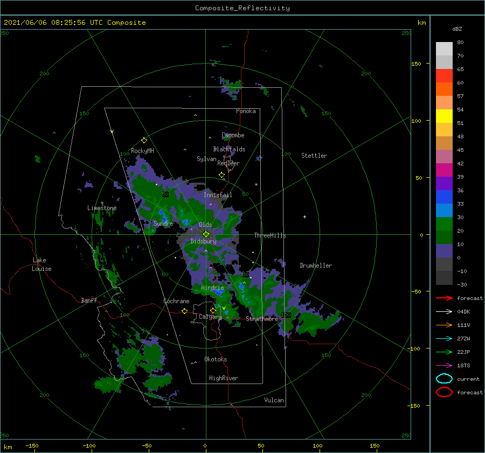
Task: Click the white 04DK arrow in legend
Action: click(444, 311)
